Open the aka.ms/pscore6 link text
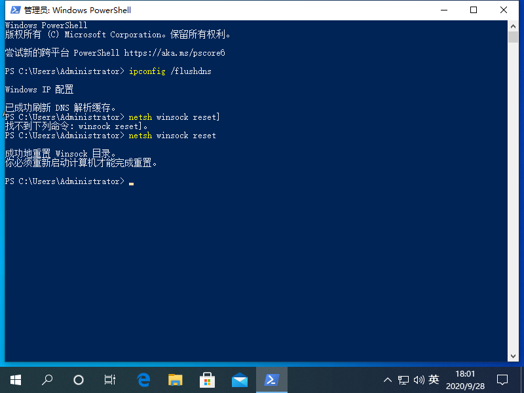 (174, 52)
